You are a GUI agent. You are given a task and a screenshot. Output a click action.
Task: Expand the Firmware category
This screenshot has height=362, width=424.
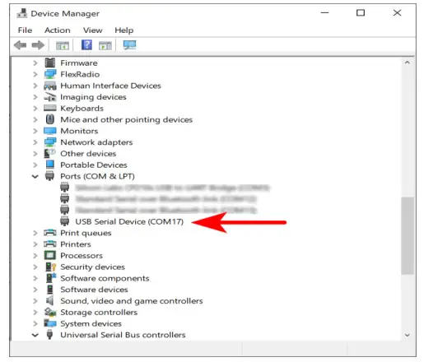coord(35,63)
